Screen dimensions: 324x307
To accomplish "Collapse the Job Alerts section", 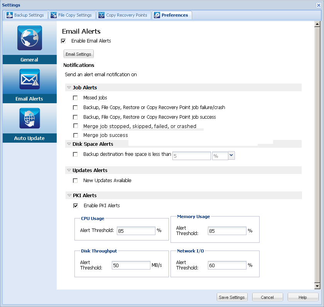I will [x=69, y=87].
